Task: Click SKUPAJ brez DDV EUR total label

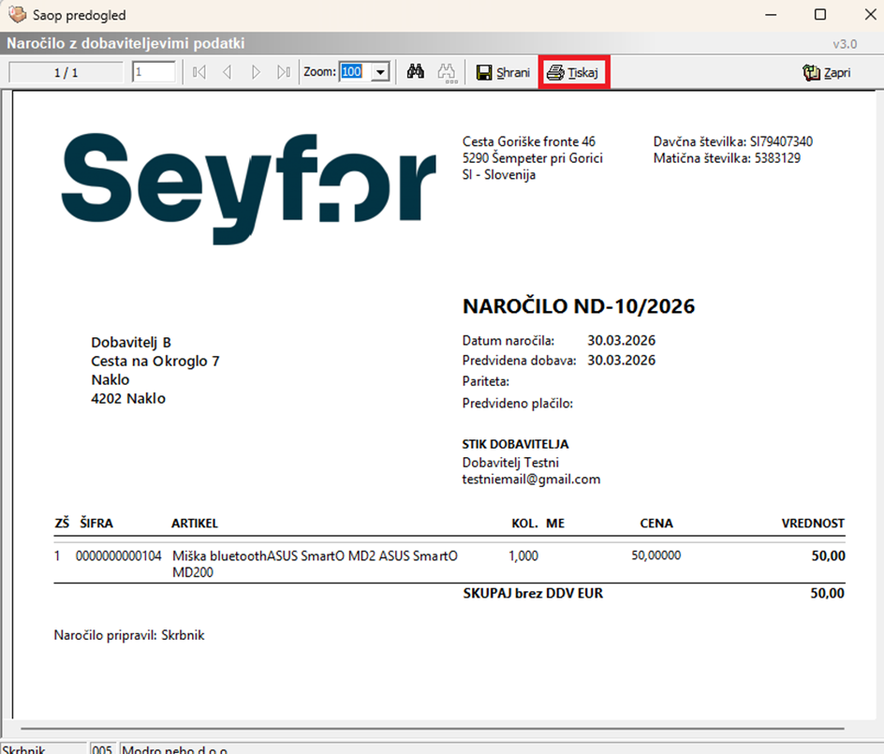Action: 533,593
